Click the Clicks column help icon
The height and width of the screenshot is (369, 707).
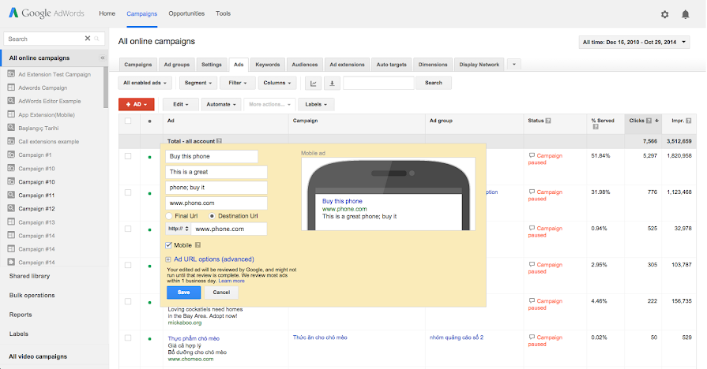tap(649, 121)
